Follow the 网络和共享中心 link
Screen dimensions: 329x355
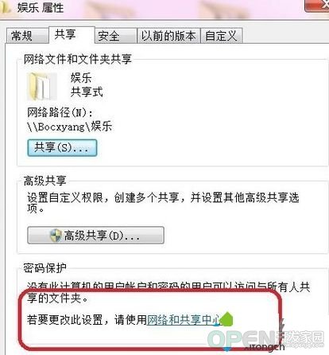click(x=184, y=319)
